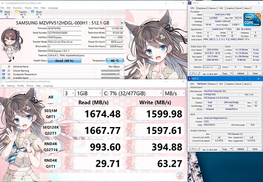Screen dimensions: 263x182
Task: Open the drive dropdown showing C: 7%
Action: (133, 93)
